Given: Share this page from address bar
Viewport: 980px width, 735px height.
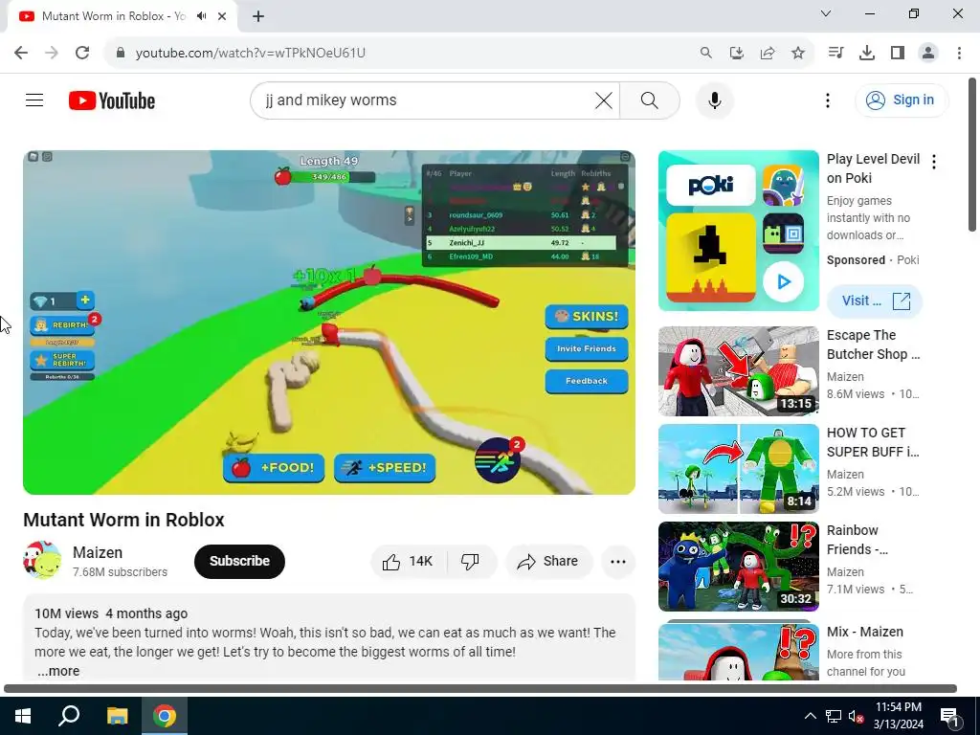Looking at the screenshot, I should 768,53.
